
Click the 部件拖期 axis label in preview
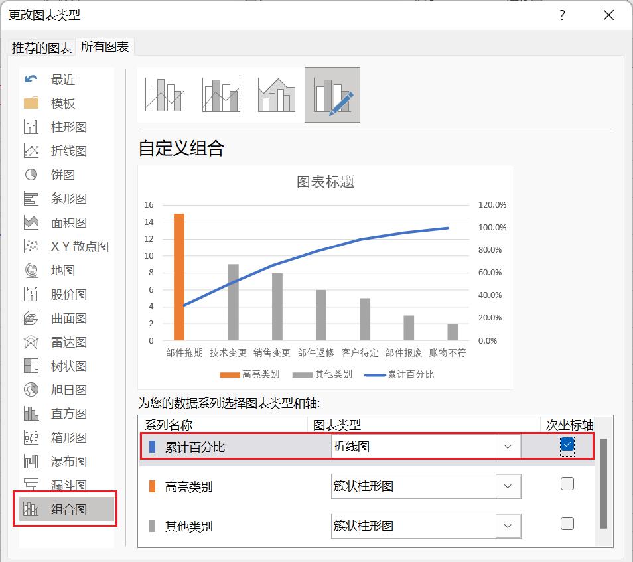pos(184,353)
